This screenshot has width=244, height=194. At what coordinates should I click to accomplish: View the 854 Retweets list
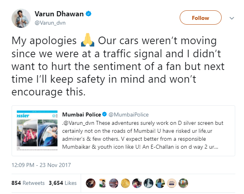[28, 183]
